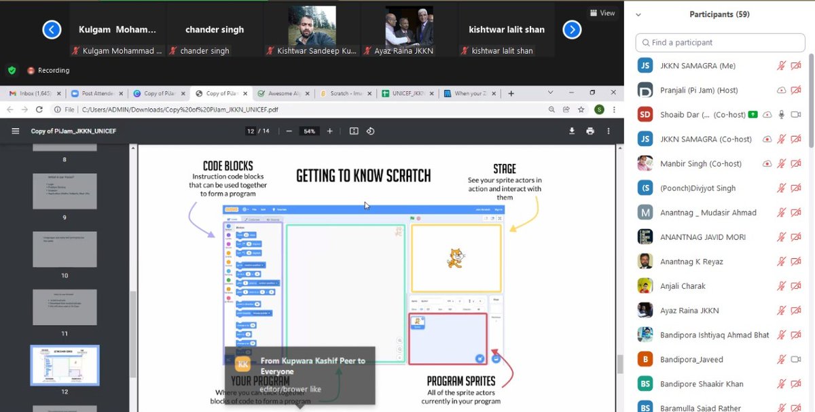
Task: Open Chrome page zoom magnifier icon
Action: pyautogui.click(x=552, y=109)
